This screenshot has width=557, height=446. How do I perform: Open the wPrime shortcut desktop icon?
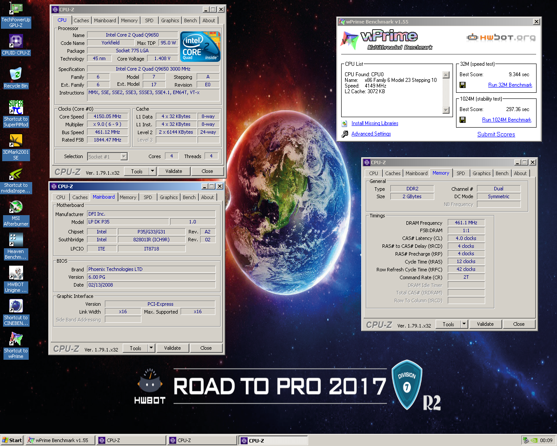coord(16,346)
